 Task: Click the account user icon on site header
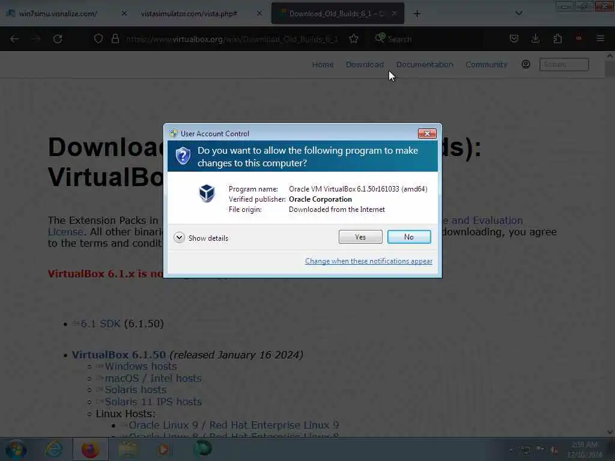(x=526, y=64)
